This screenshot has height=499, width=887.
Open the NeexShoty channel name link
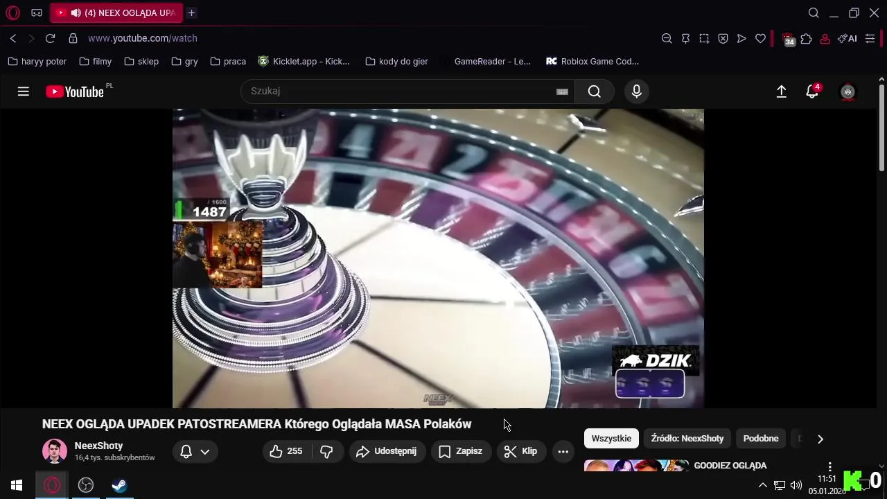98,446
